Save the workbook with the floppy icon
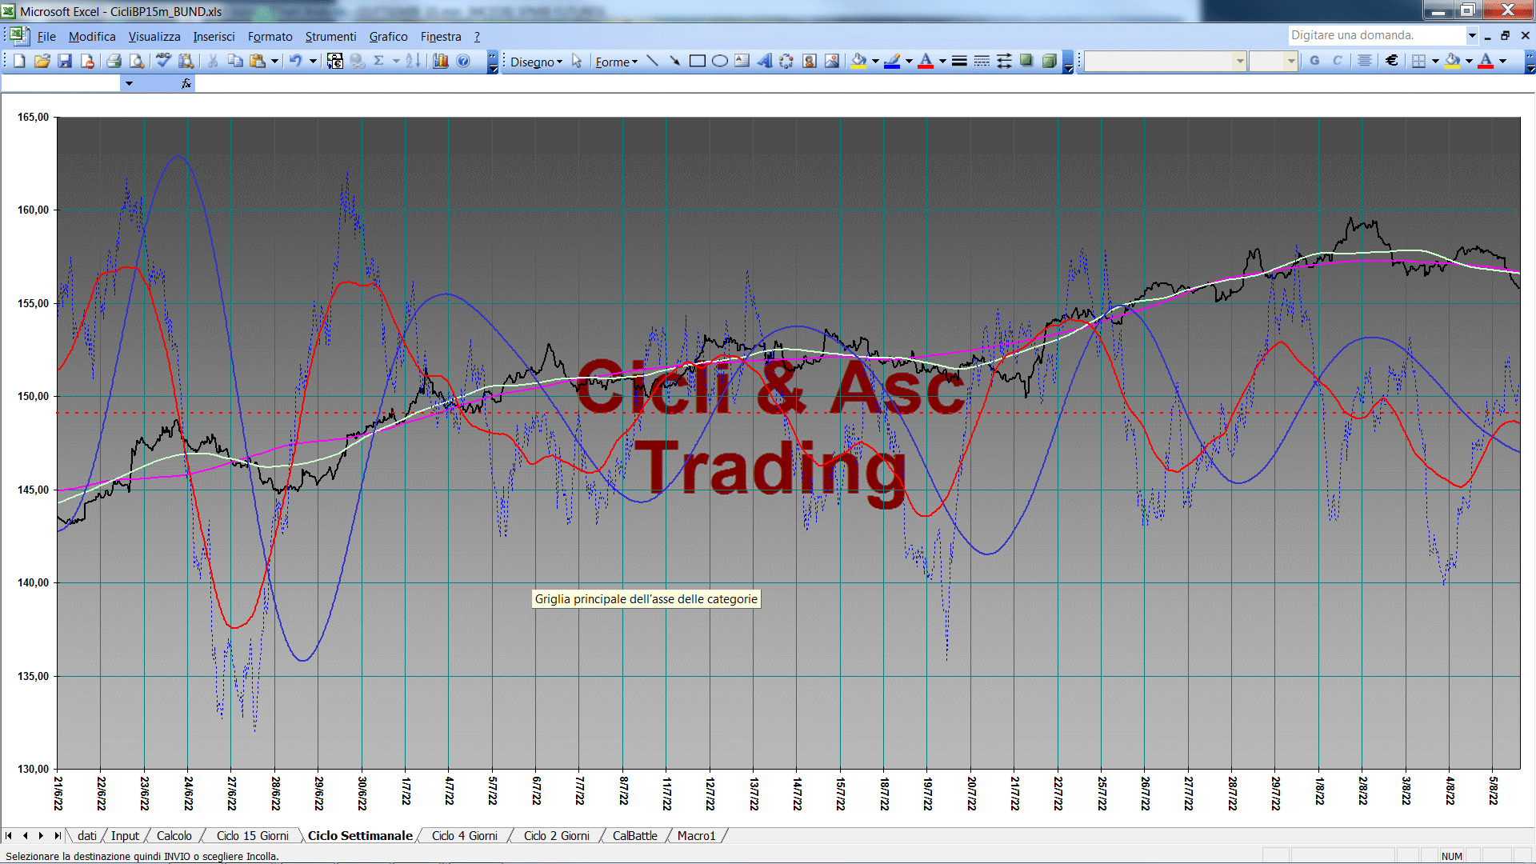Image resolution: width=1536 pixels, height=864 pixels. coord(65,61)
